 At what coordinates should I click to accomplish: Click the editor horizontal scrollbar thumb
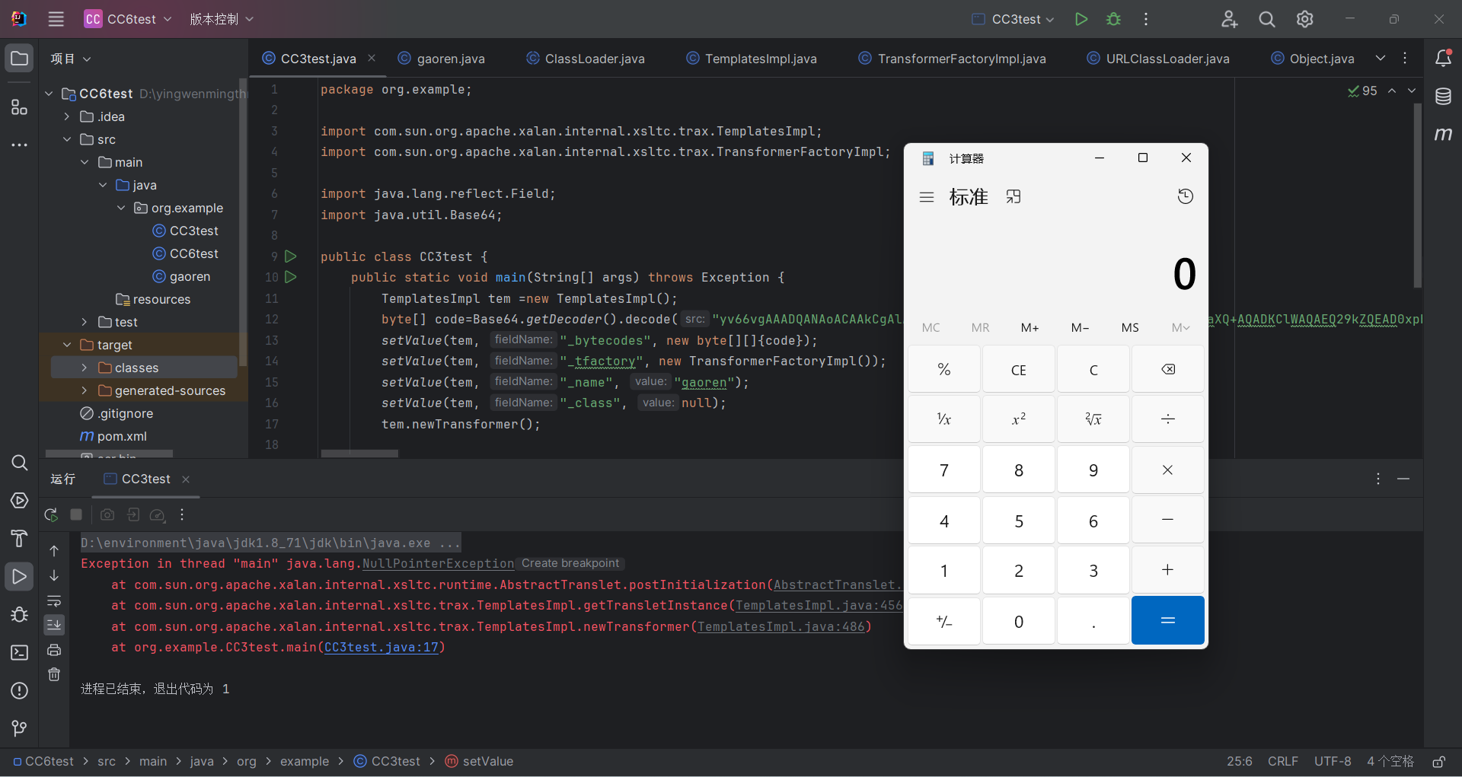[x=359, y=454]
